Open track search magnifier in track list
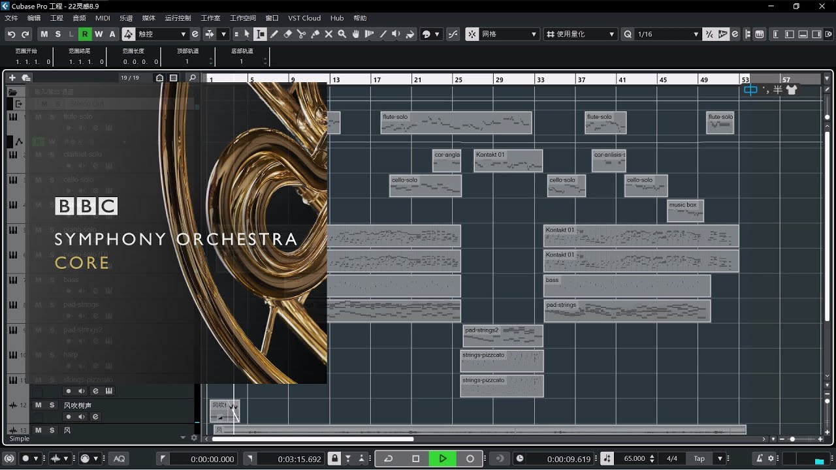This screenshot has height=470, width=836. point(192,78)
